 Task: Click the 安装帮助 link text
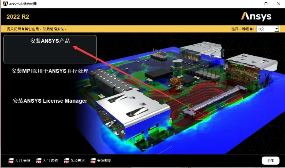point(104,161)
